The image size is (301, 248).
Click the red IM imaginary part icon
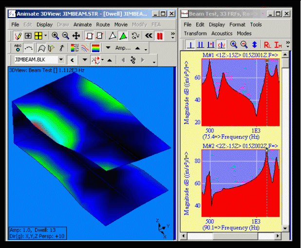pyautogui.click(x=278, y=45)
